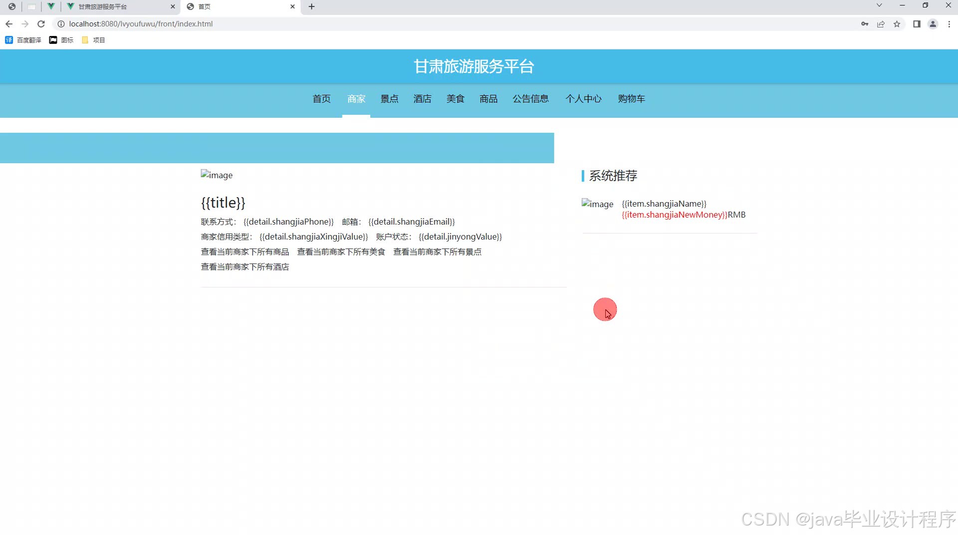Click the 甘肃旅游服务平台 site title
The width and height of the screenshot is (958, 535).
[474, 66]
